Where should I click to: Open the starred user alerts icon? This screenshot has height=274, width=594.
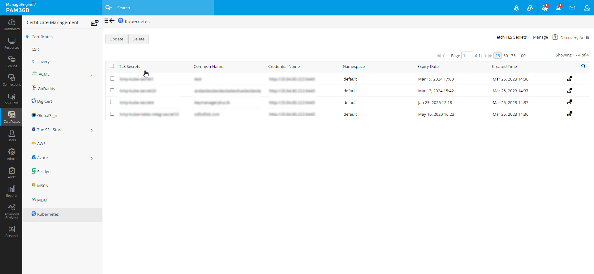pos(545,7)
